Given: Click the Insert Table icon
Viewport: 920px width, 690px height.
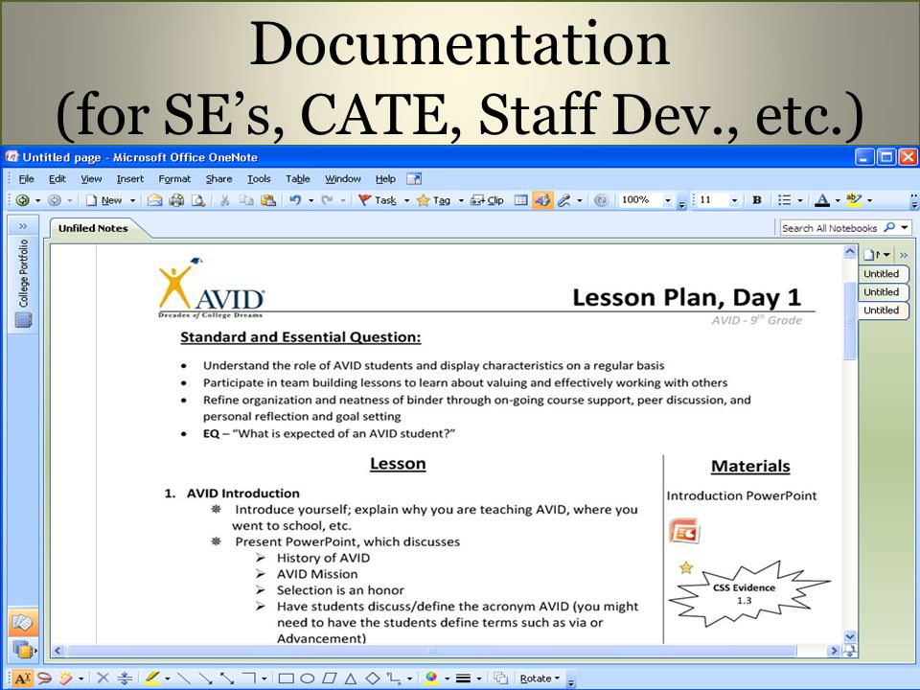Looking at the screenshot, I should (x=520, y=200).
